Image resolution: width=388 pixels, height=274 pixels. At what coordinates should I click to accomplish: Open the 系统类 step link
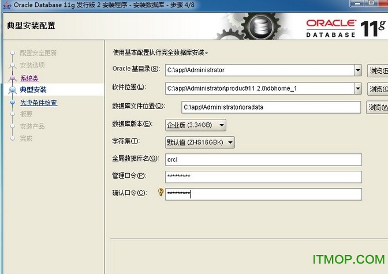29,78
